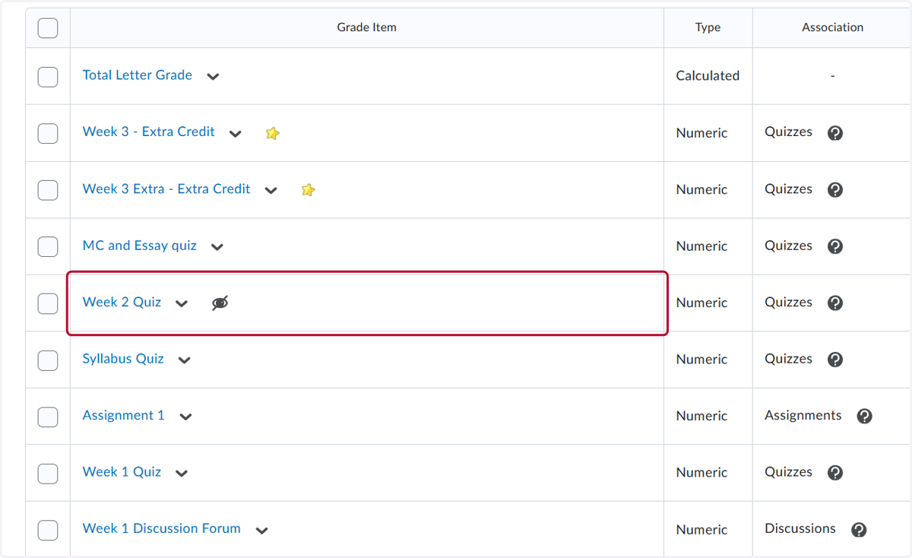Expand Assignment 1 actions chevron
Image resolution: width=912 pixels, height=558 pixels.
pyautogui.click(x=186, y=417)
